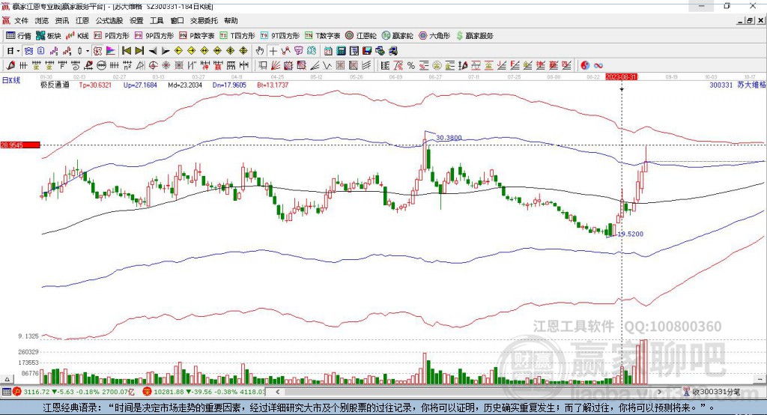Viewport: 767px width, 415px height.
Task: Open the 交易委托 menu
Action: [203, 21]
